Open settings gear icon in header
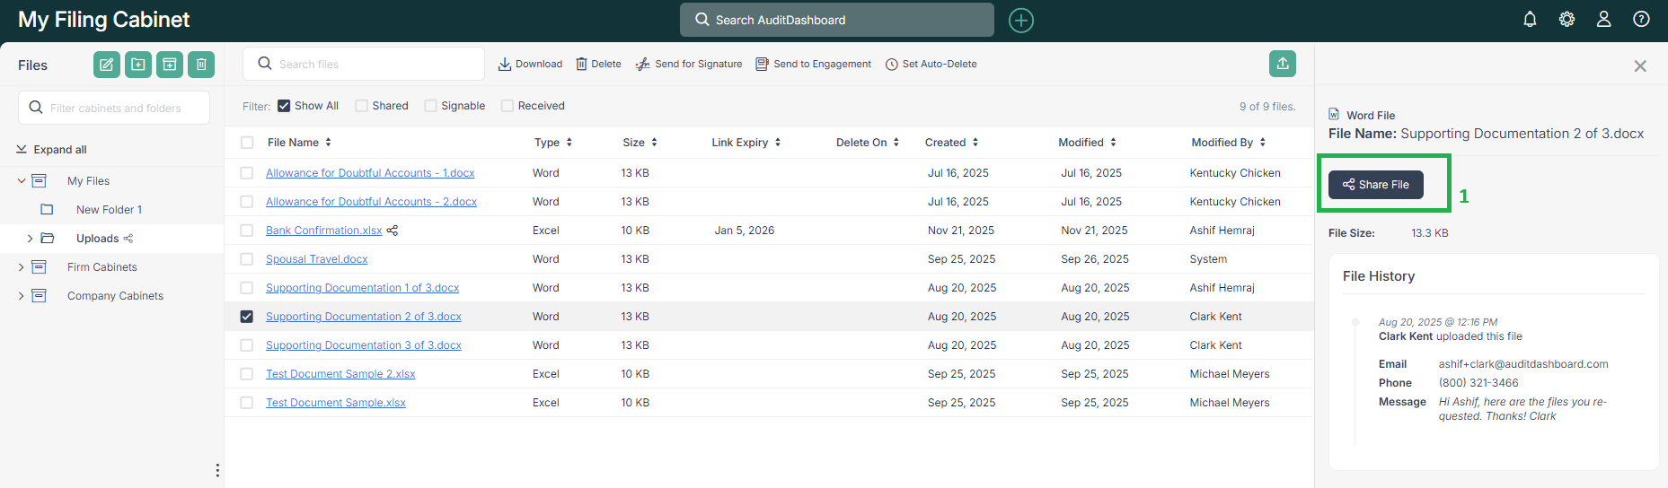This screenshot has width=1668, height=488. click(x=1567, y=20)
